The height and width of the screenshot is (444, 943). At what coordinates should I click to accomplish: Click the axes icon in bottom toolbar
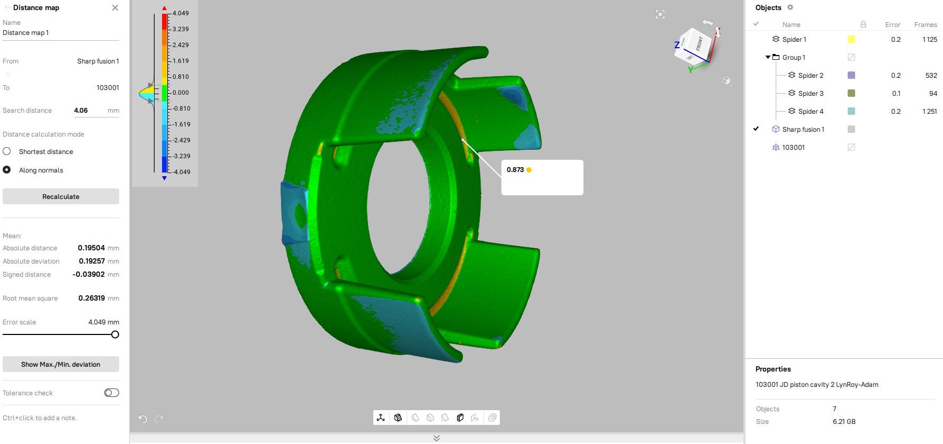[x=381, y=418]
